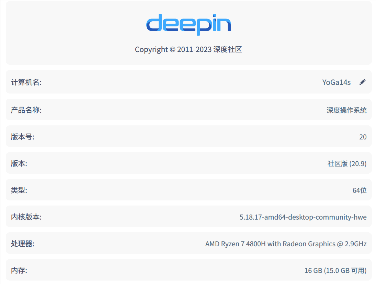Select the product name value 深度操作系统
This screenshot has height=284, width=376.
pos(346,110)
